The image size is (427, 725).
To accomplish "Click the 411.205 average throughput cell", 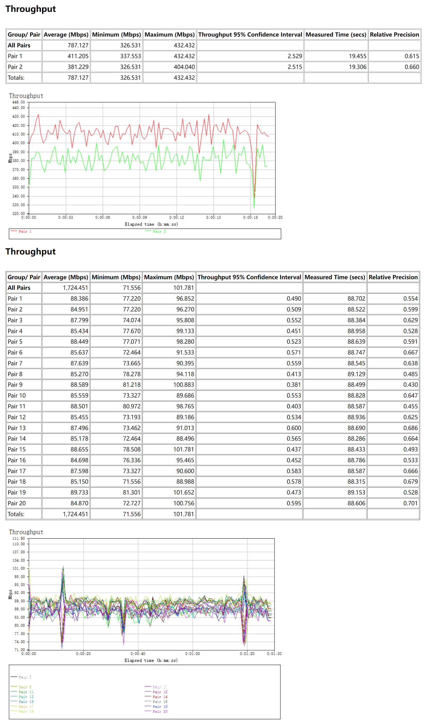I will pos(66,56).
